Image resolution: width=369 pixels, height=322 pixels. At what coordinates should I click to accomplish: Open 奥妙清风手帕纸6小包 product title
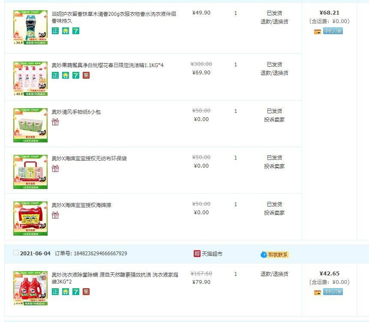tap(76, 112)
